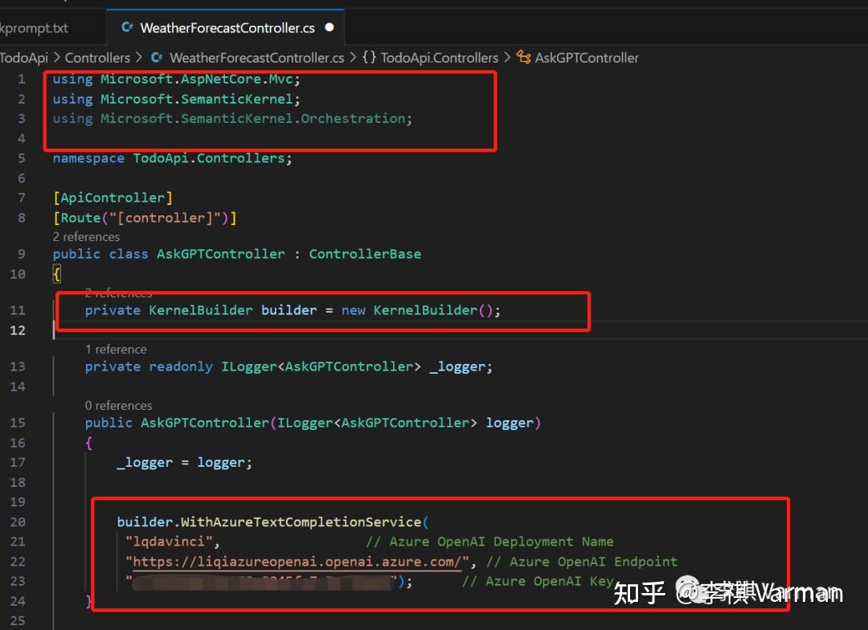Image resolution: width=868 pixels, height=630 pixels.
Task: Click 'ControllerBase' in the class declaration
Action: (x=365, y=254)
